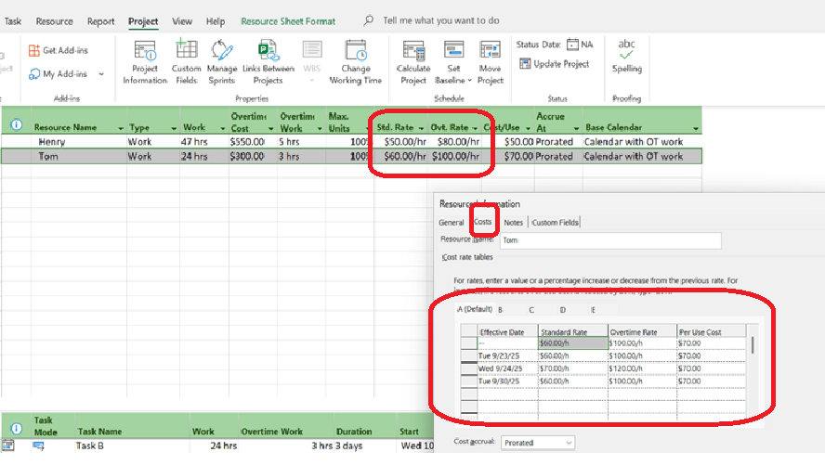Open Custom Fields

point(186,62)
